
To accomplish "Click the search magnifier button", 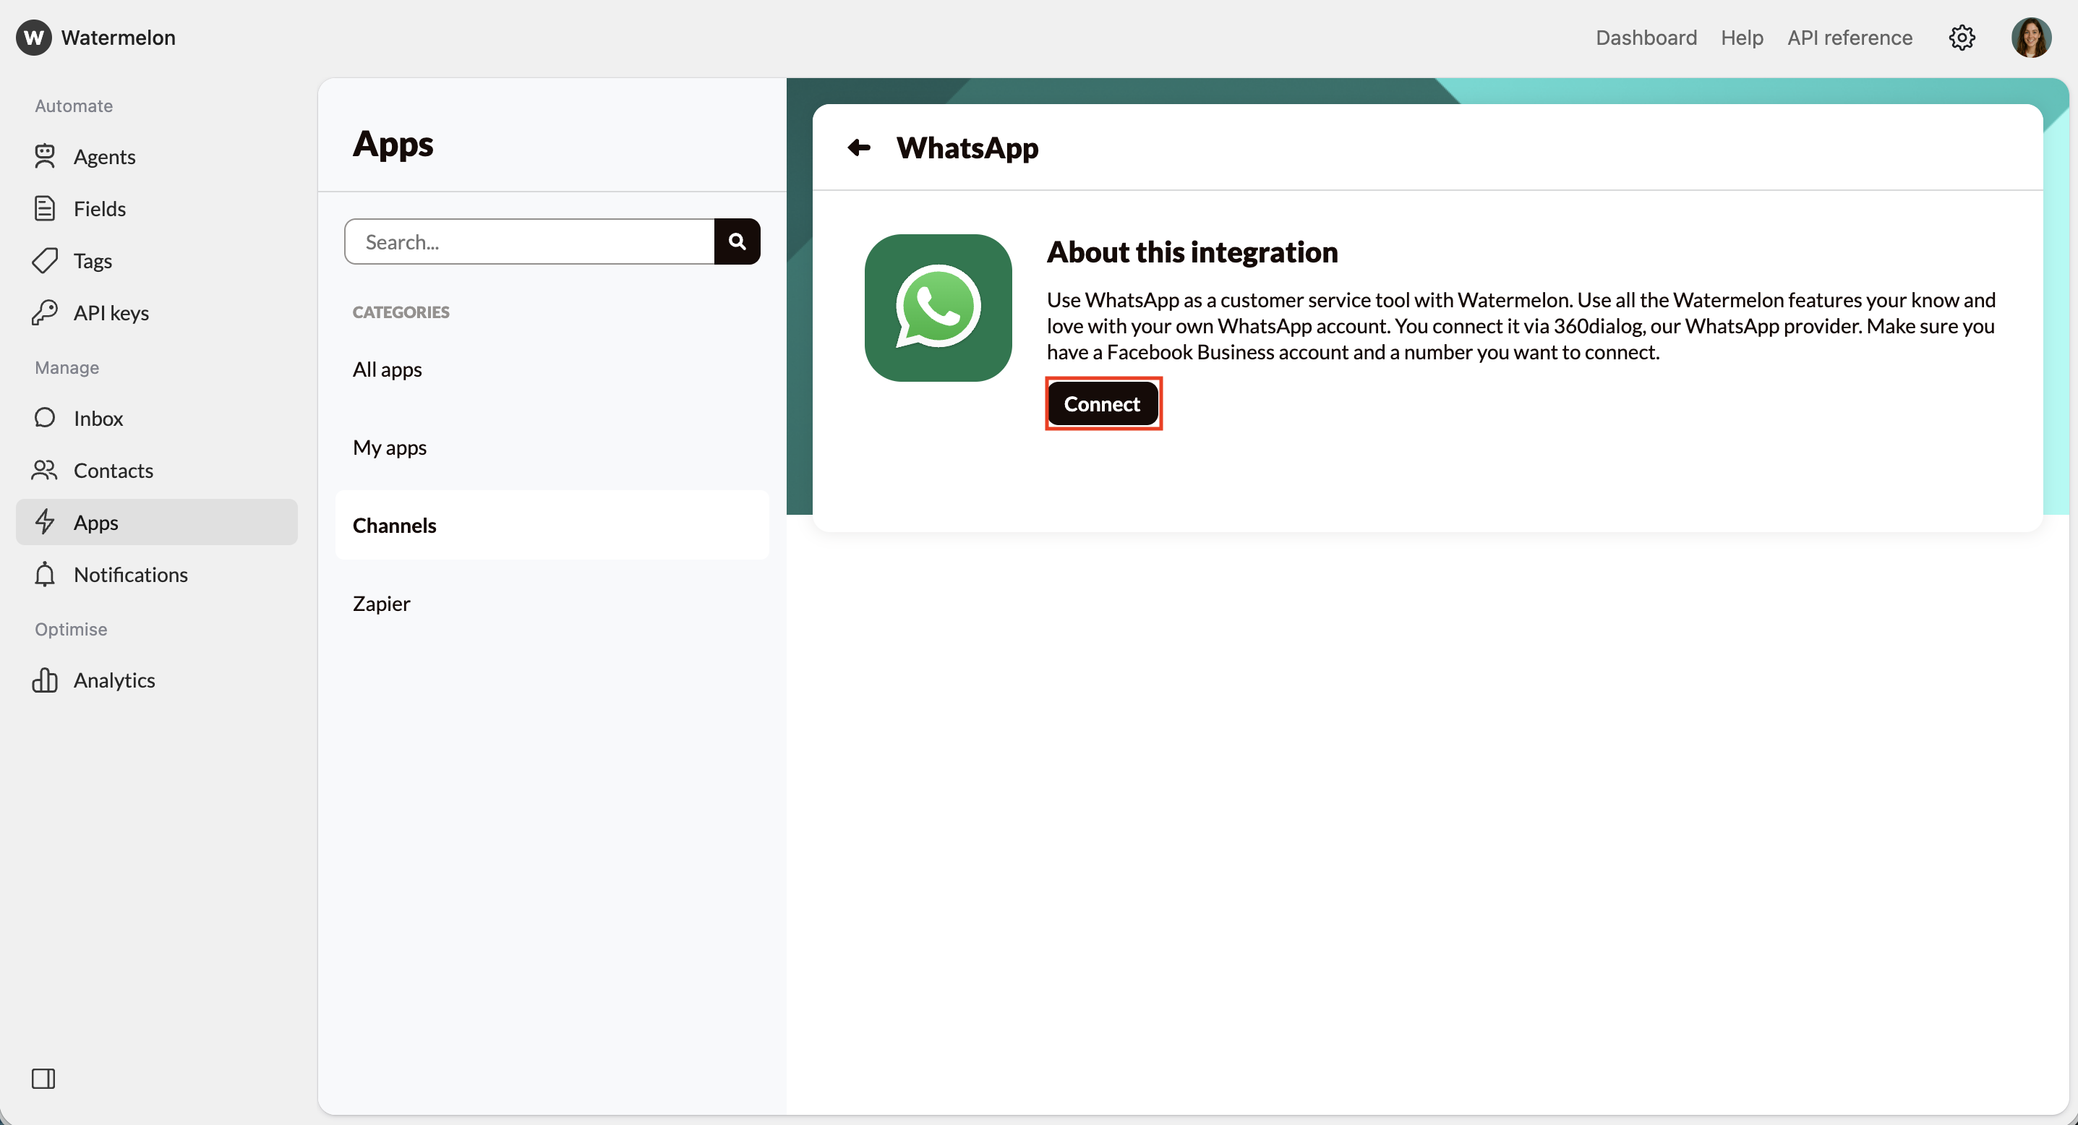I will (737, 240).
